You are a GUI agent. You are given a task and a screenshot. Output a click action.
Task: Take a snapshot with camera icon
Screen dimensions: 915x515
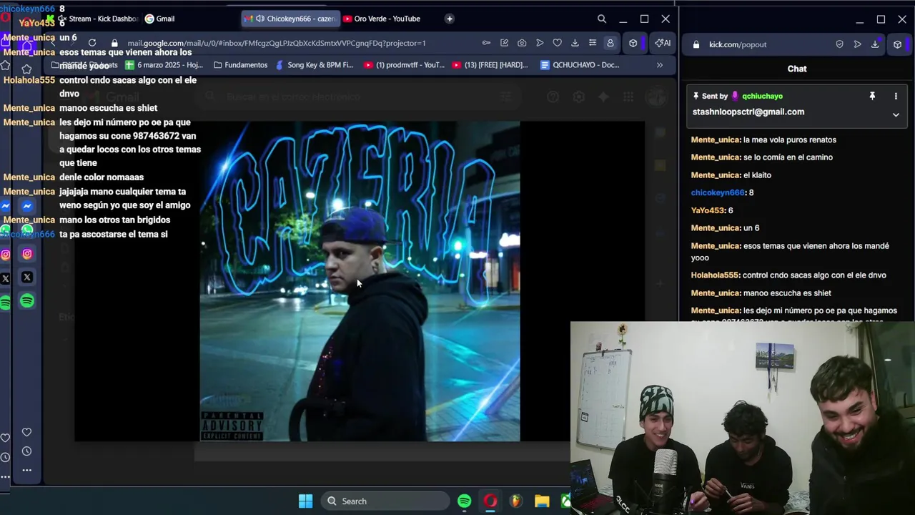coord(522,43)
